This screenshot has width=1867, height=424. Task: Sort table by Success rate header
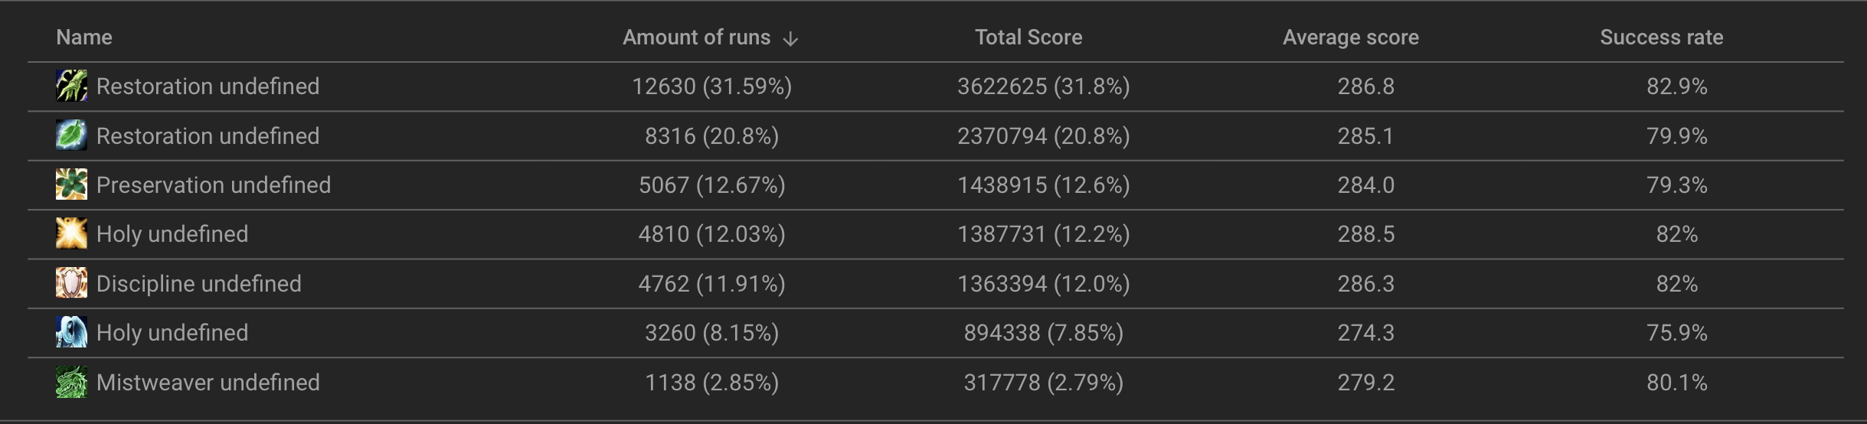pyautogui.click(x=1662, y=38)
